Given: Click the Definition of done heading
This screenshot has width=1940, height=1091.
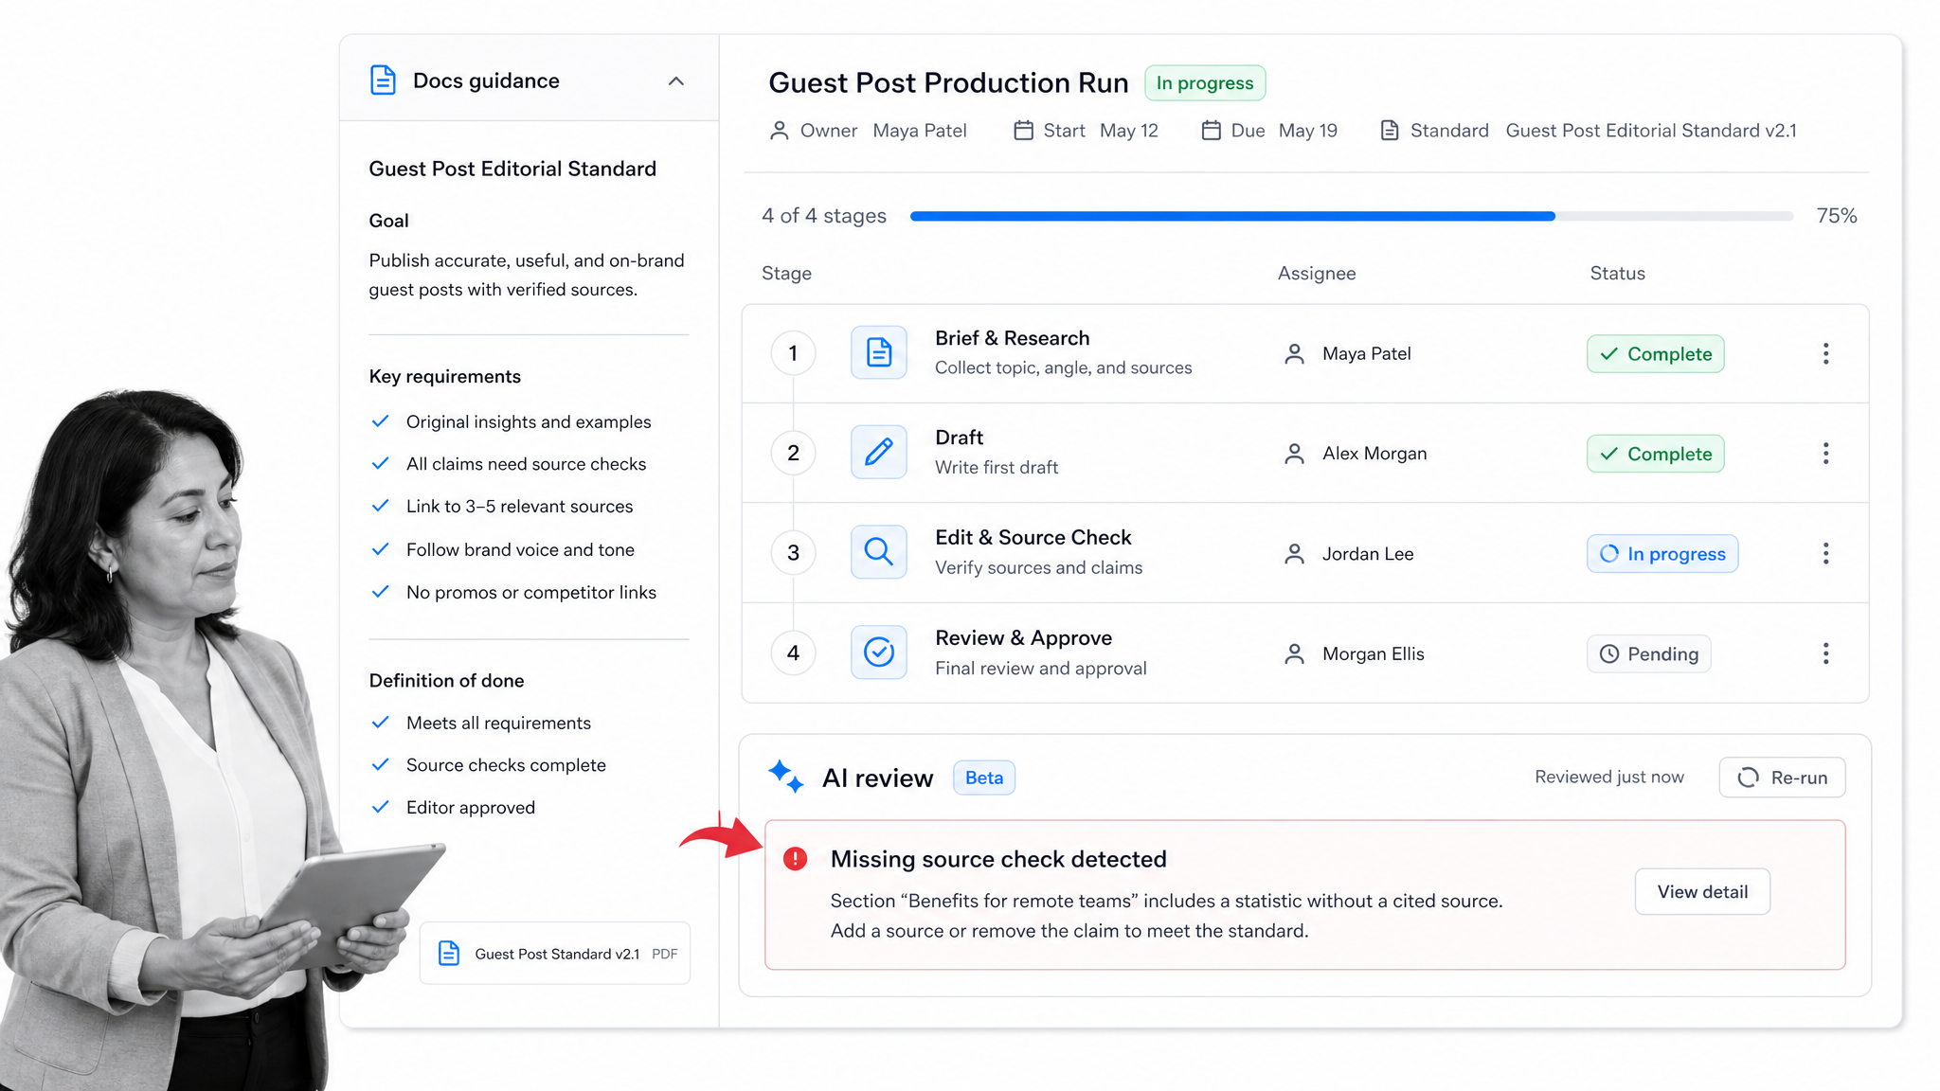Looking at the screenshot, I should [x=446, y=680].
